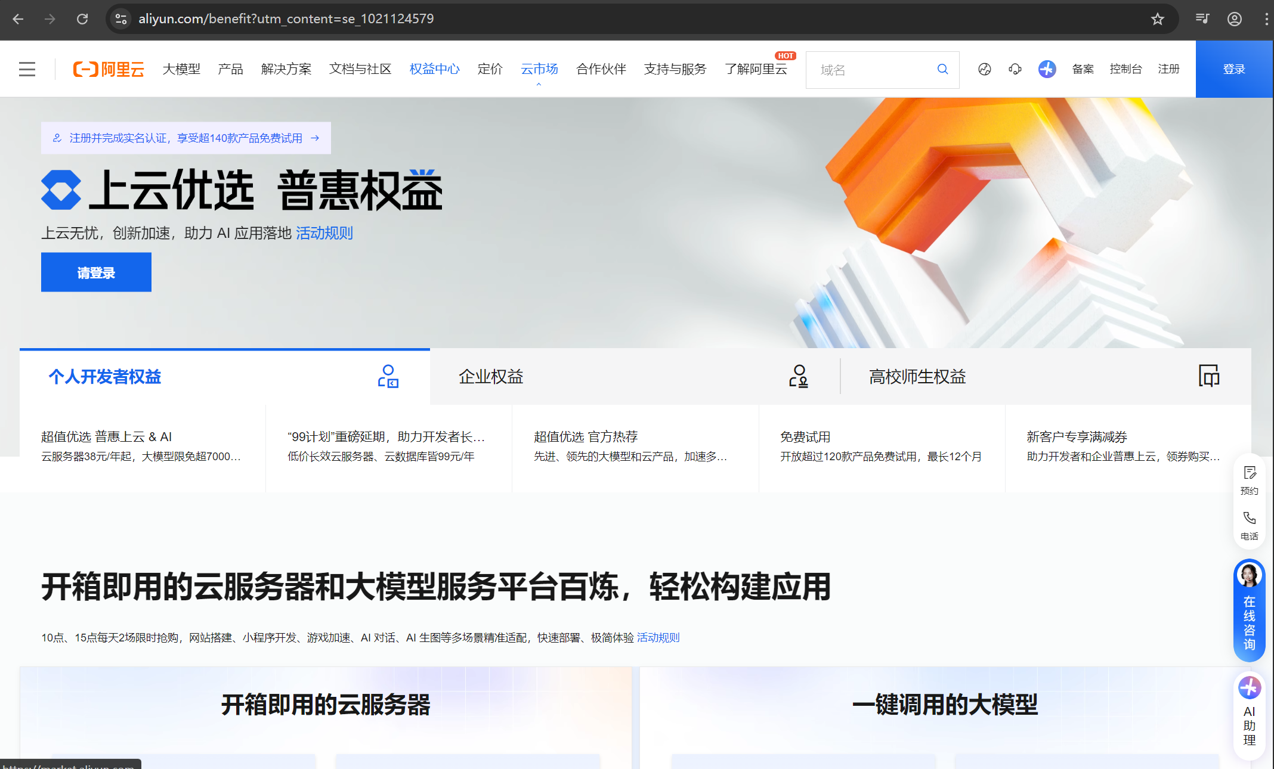Click the 预约 appointment sidebar icon
The width and height of the screenshot is (1274, 769).
coord(1250,480)
